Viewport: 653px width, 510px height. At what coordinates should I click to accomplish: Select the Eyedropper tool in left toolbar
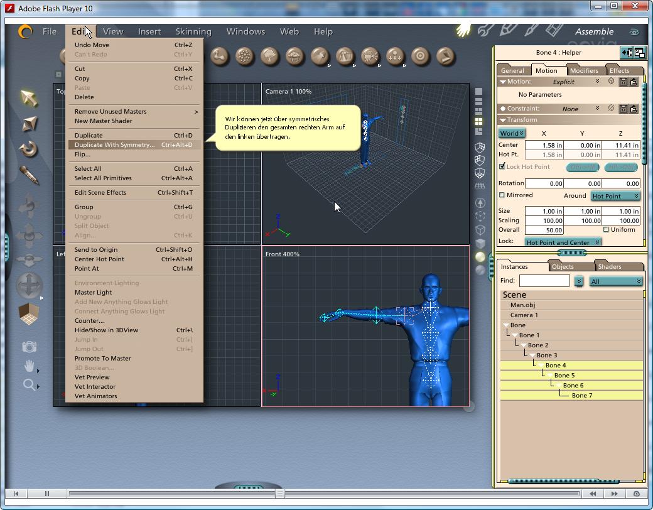pos(29,175)
